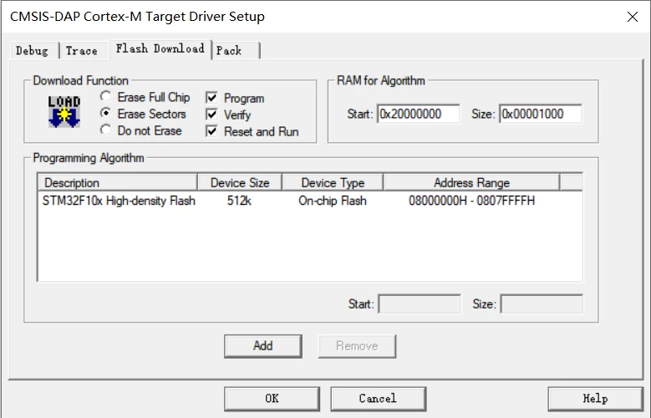
Task: Click the Address Range column header
Action: point(471,183)
